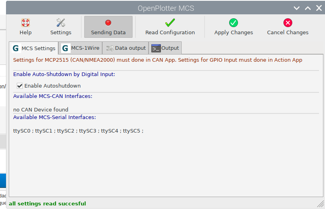Toggle Sending Data via the red dot
Image resolution: width=325 pixels, height=211 pixels.
click(x=108, y=27)
